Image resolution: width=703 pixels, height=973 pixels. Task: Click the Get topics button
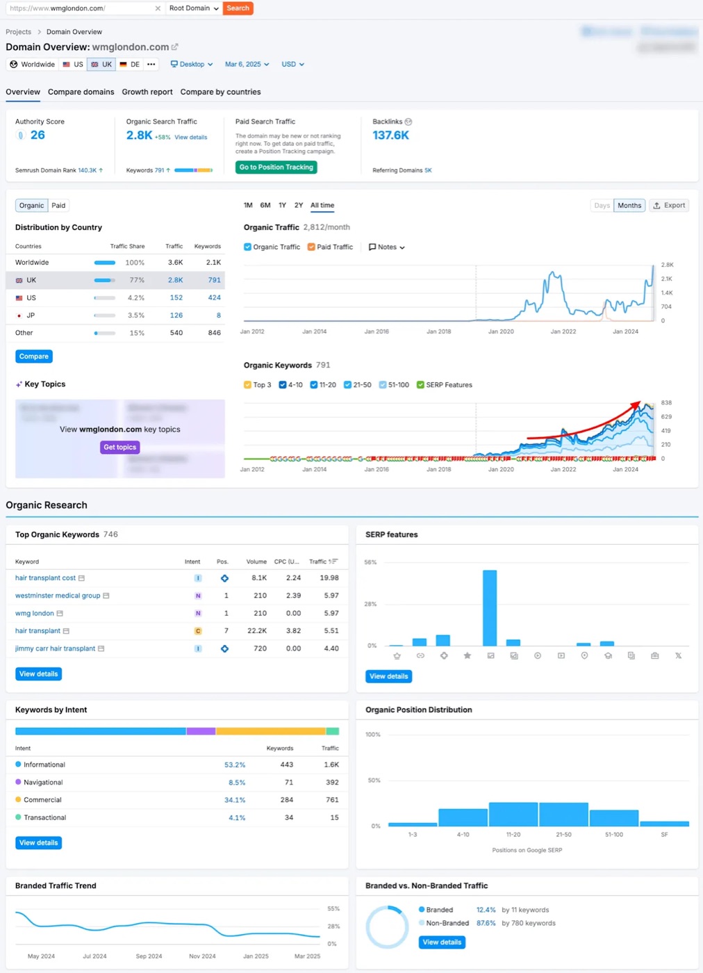[120, 448]
